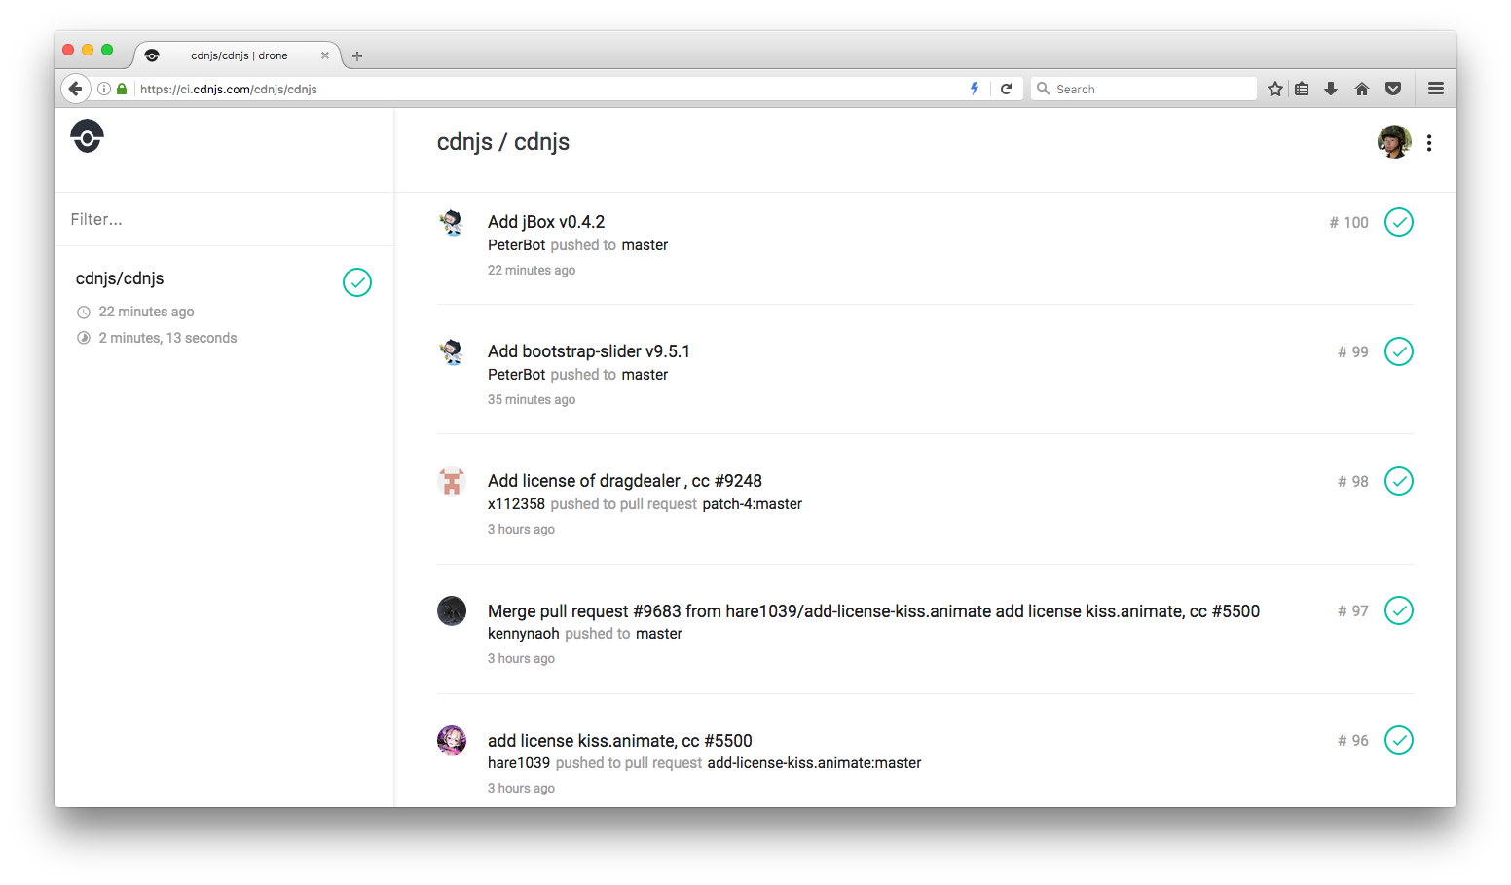Open the browser hamburger menu
1511x885 pixels.
1436,89
